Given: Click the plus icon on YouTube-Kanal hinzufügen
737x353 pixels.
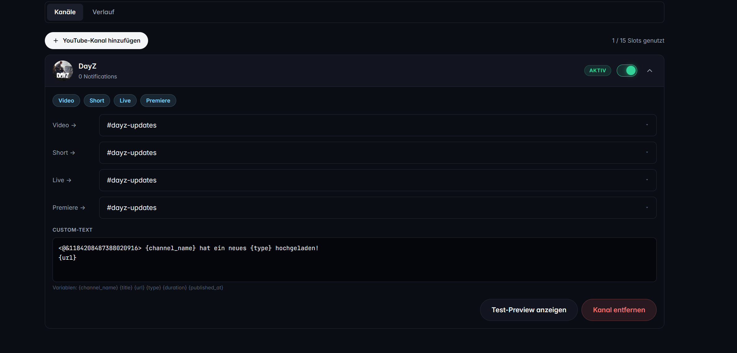Looking at the screenshot, I should tap(56, 40).
